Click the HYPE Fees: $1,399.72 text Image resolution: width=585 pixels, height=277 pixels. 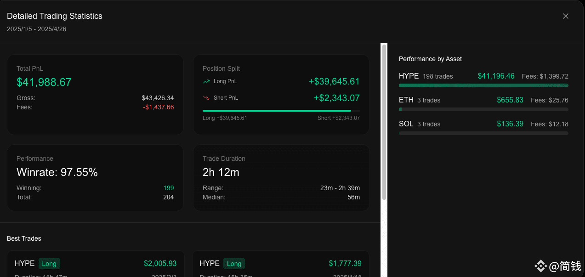(545, 76)
